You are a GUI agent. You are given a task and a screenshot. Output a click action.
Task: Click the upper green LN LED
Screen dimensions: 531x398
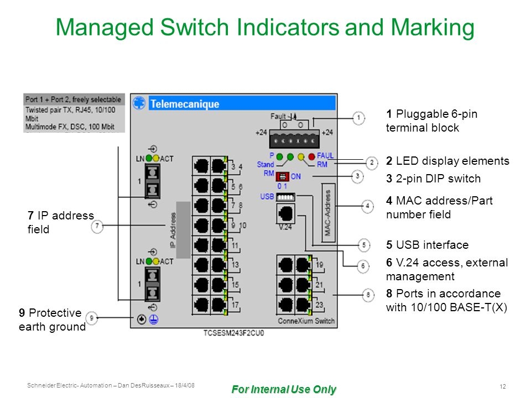coord(149,159)
